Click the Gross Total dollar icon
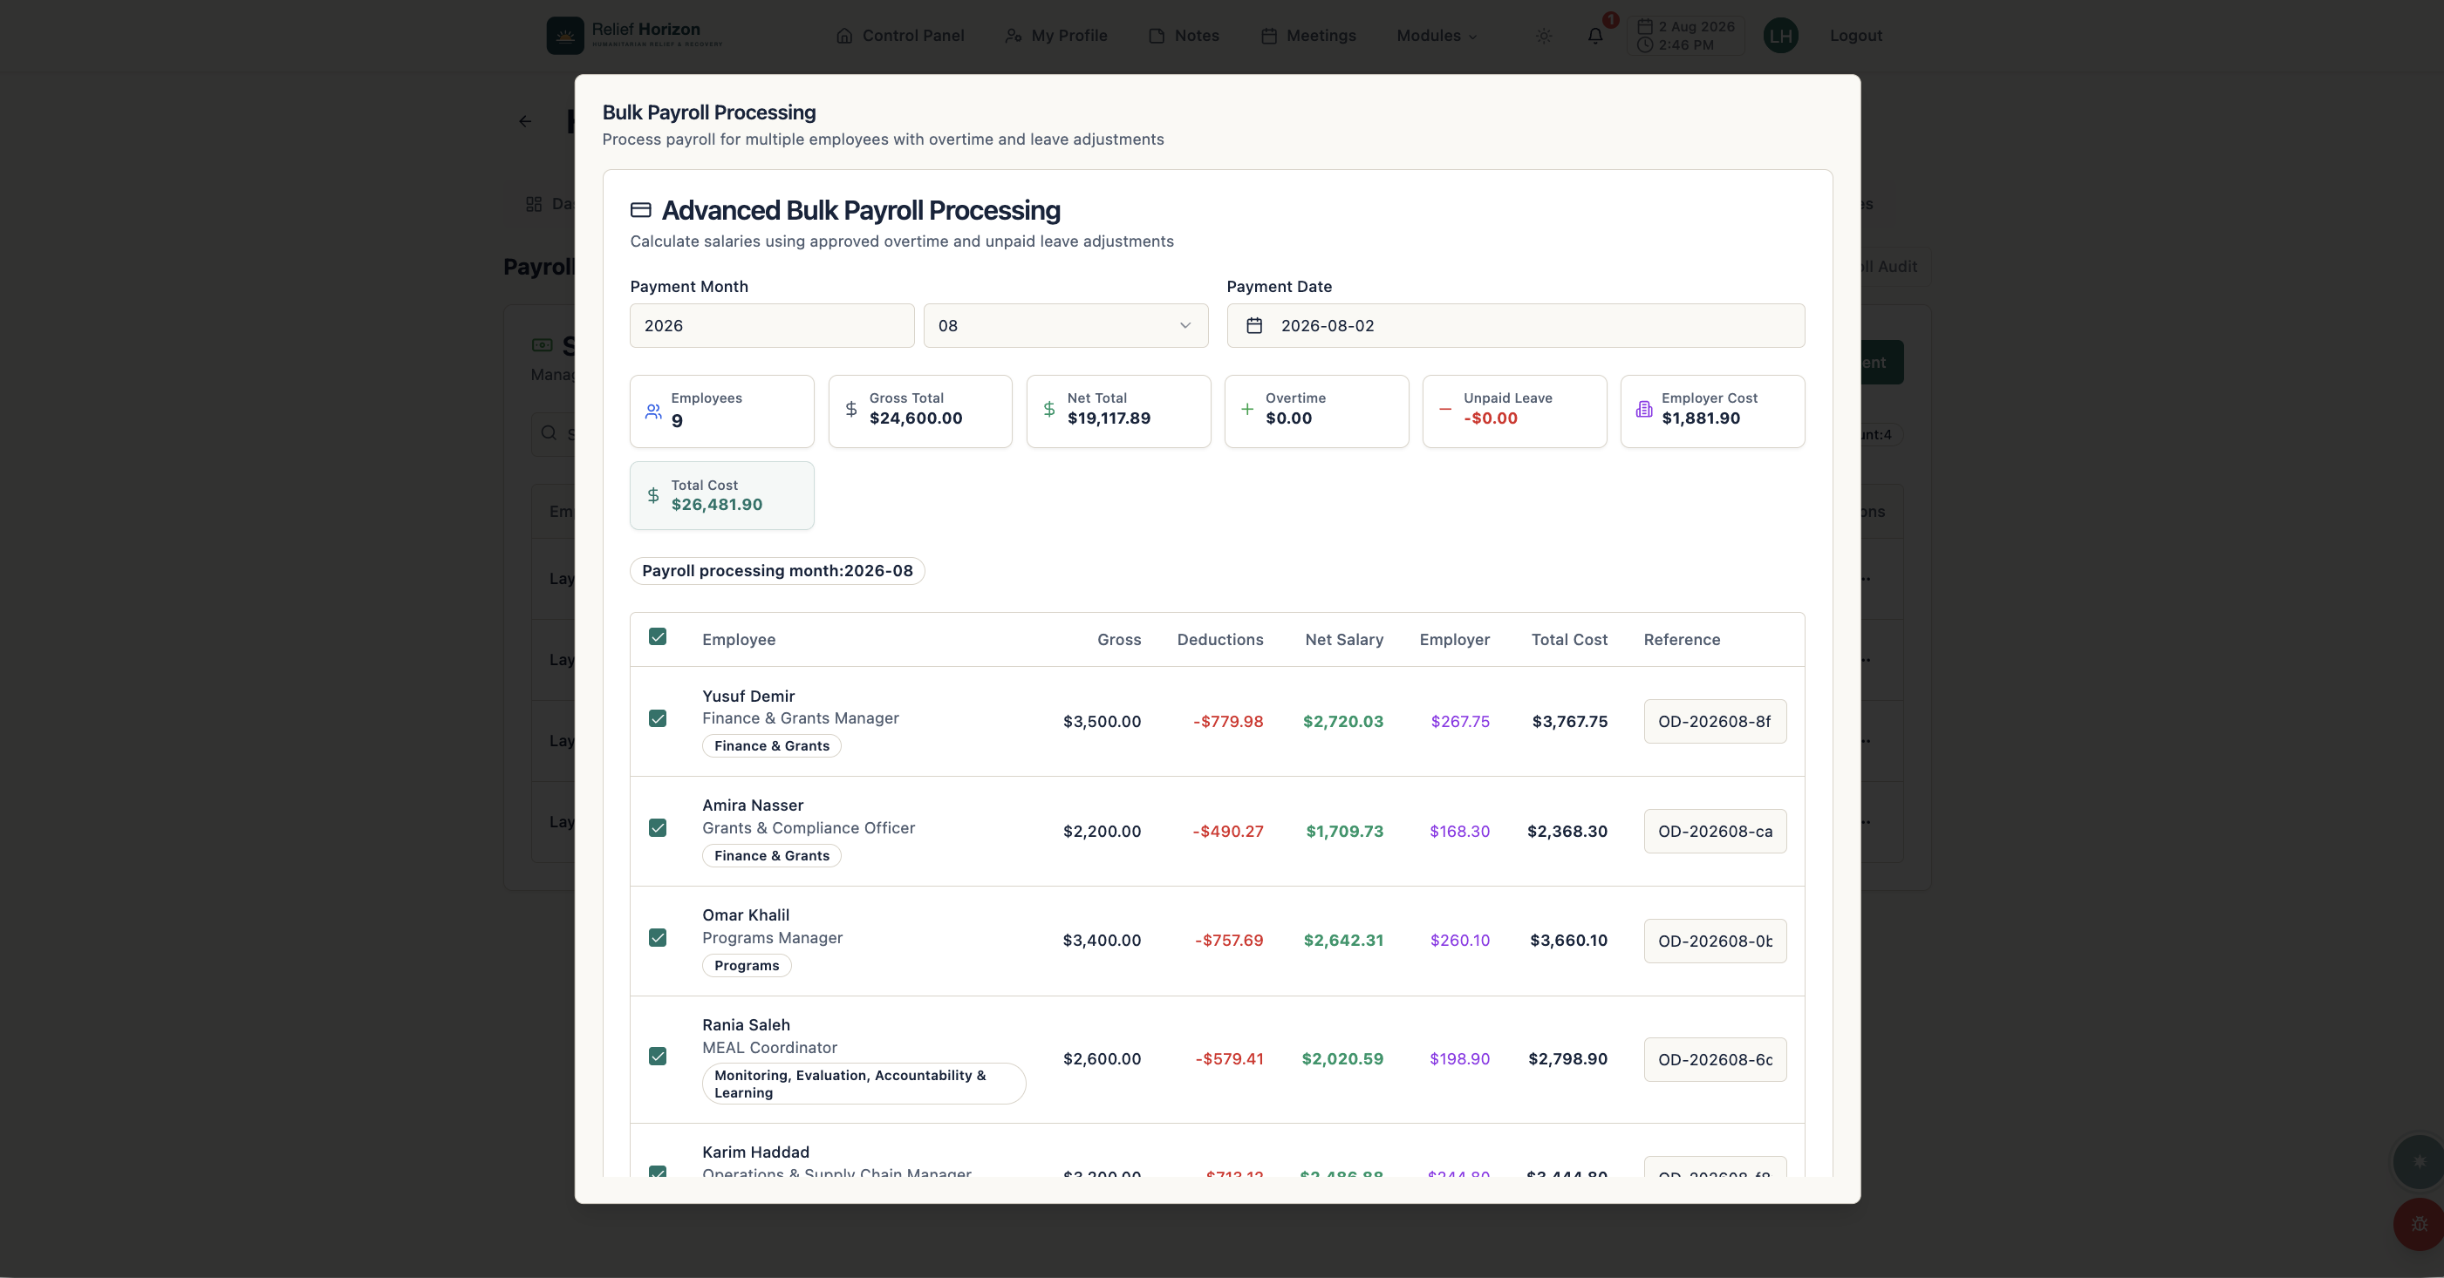The image size is (2444, 1278). point(851,409)
